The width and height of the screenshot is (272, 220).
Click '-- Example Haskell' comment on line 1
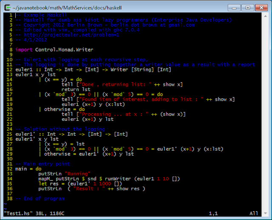(41, 15)
